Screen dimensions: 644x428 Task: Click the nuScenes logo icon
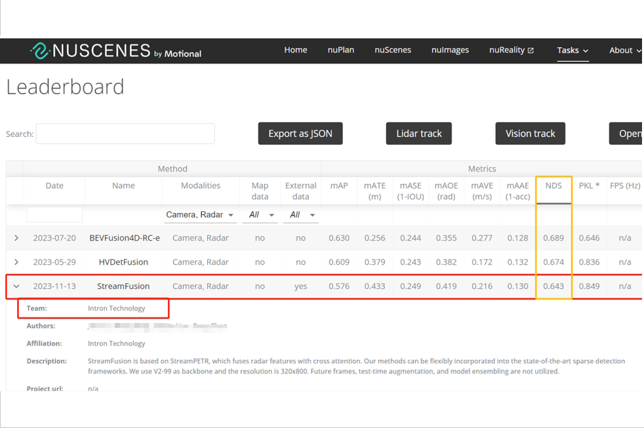click(40, 51)
